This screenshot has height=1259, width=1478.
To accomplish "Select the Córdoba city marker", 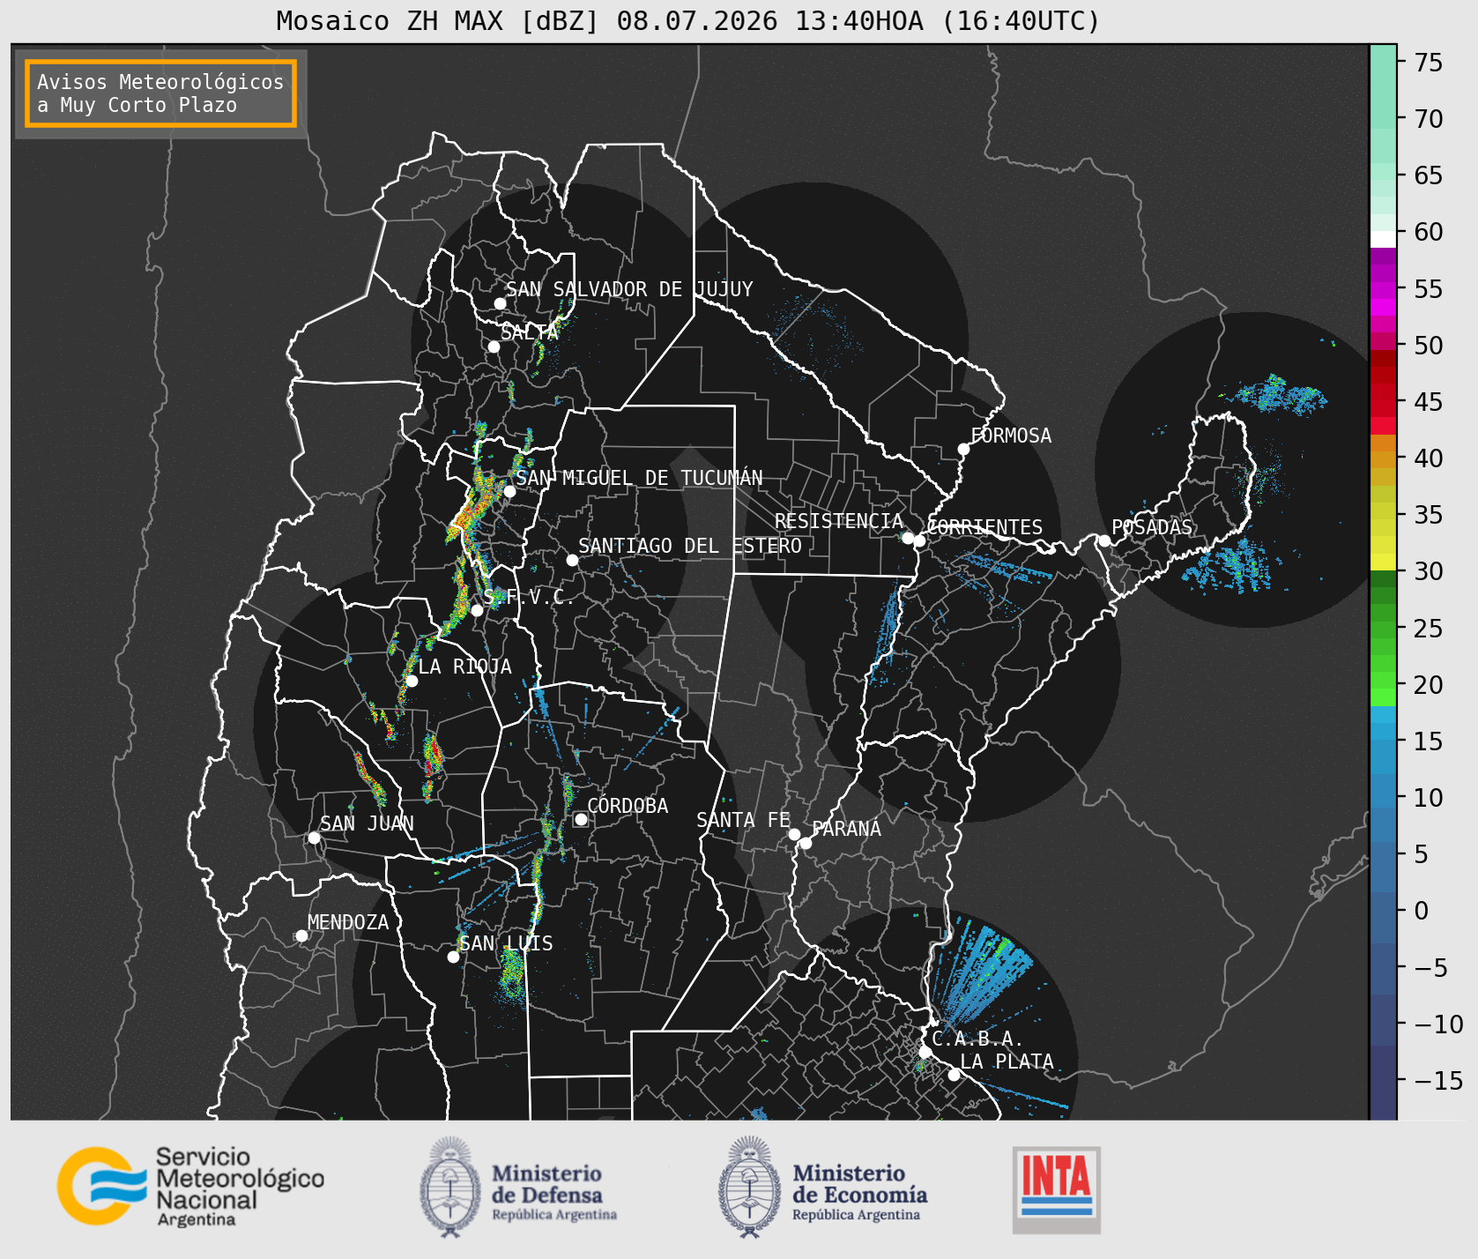I will pyautogui.click(x=581, y=819).
